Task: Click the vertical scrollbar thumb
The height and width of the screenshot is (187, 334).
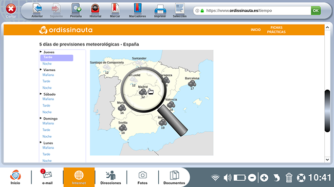Action: coord(327,111)
